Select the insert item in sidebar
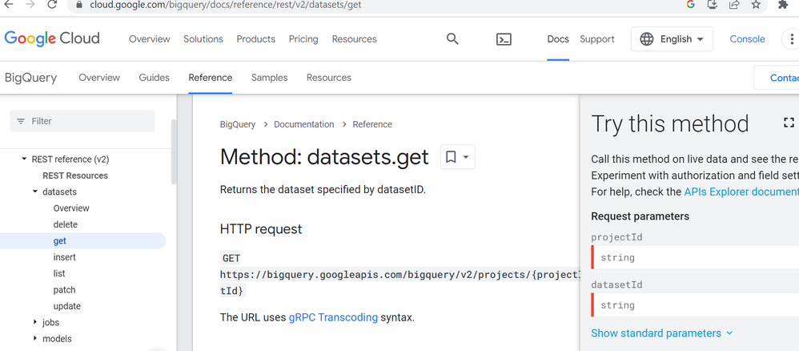This screenshot has width=799, height=351. (x=65, y=257)
